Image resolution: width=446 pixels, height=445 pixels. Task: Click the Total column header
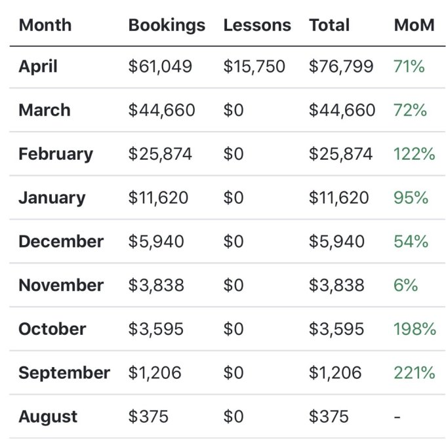(329, 26)
